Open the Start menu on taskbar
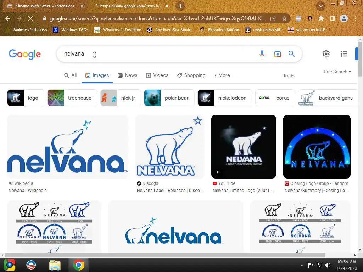The image size is (363, 272). (x=9, y=265)
